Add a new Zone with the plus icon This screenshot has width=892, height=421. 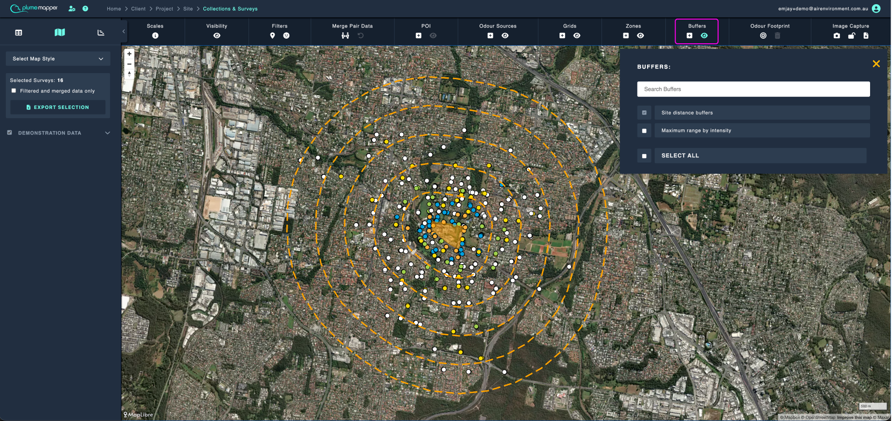tap(626, 35)
